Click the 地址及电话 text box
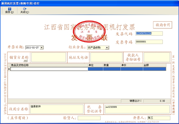 [x=106, y=57]
